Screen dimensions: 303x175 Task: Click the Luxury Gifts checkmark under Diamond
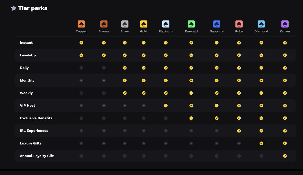[x=261, y=144]
